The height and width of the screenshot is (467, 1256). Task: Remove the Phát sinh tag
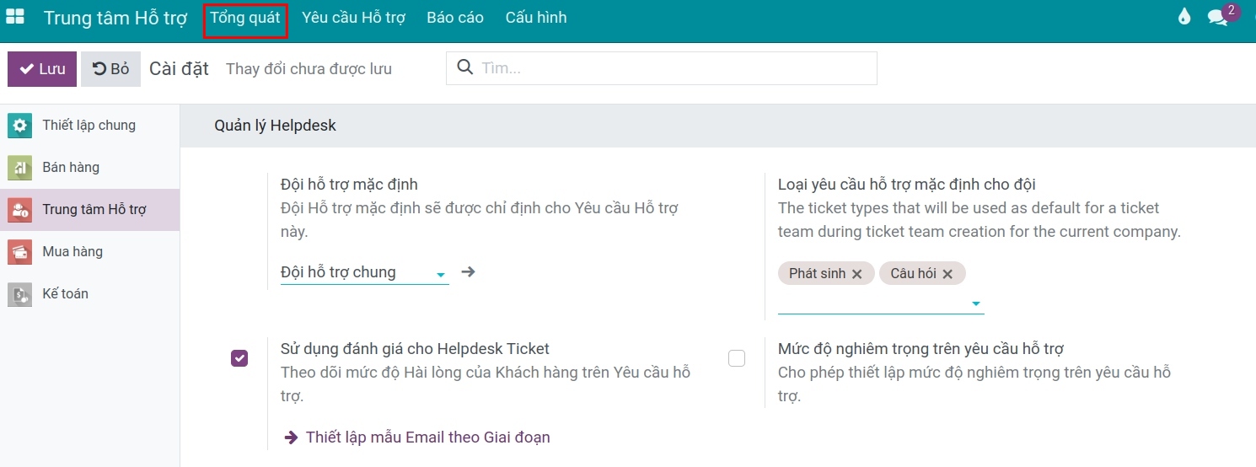[x=856, y=274]
